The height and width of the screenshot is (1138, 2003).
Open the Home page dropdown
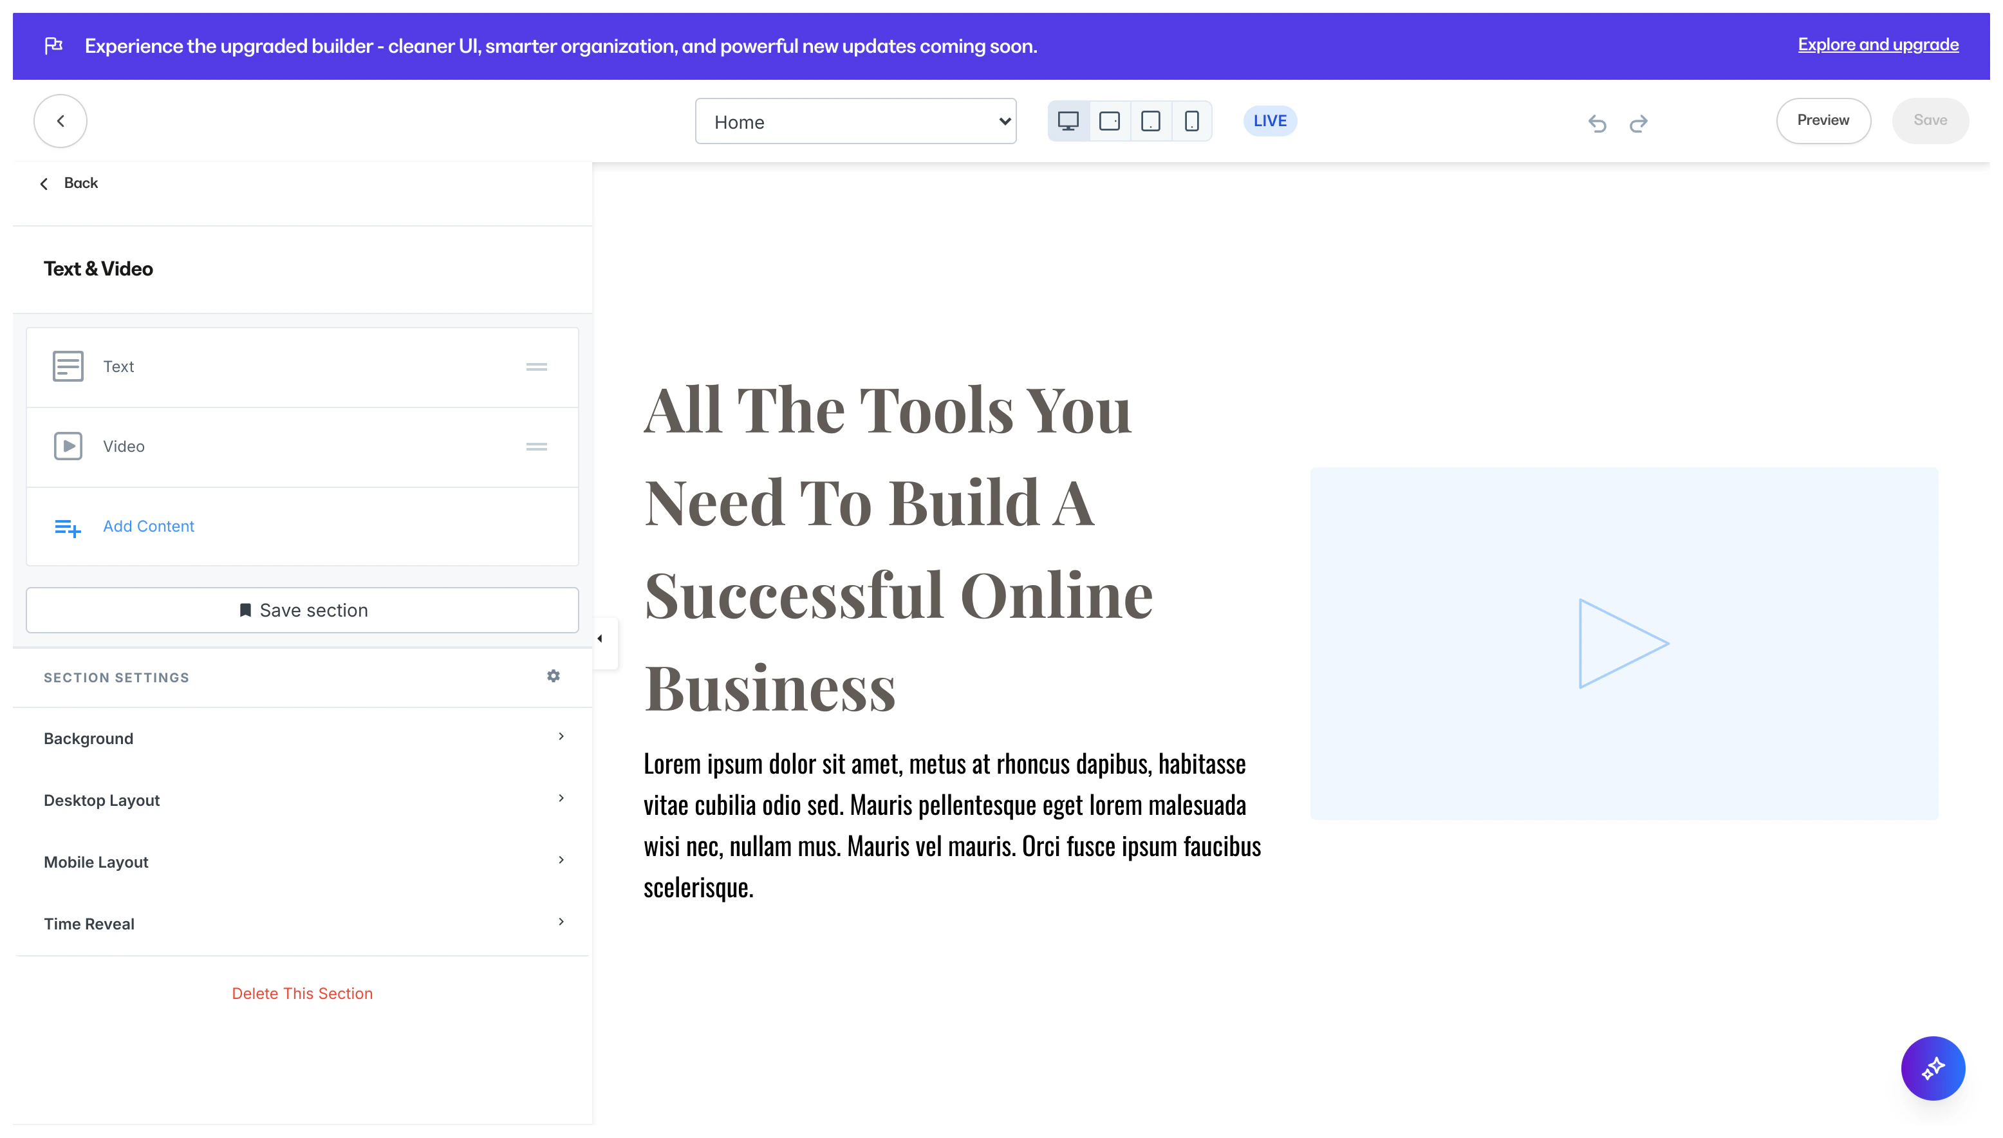point(855,122)
